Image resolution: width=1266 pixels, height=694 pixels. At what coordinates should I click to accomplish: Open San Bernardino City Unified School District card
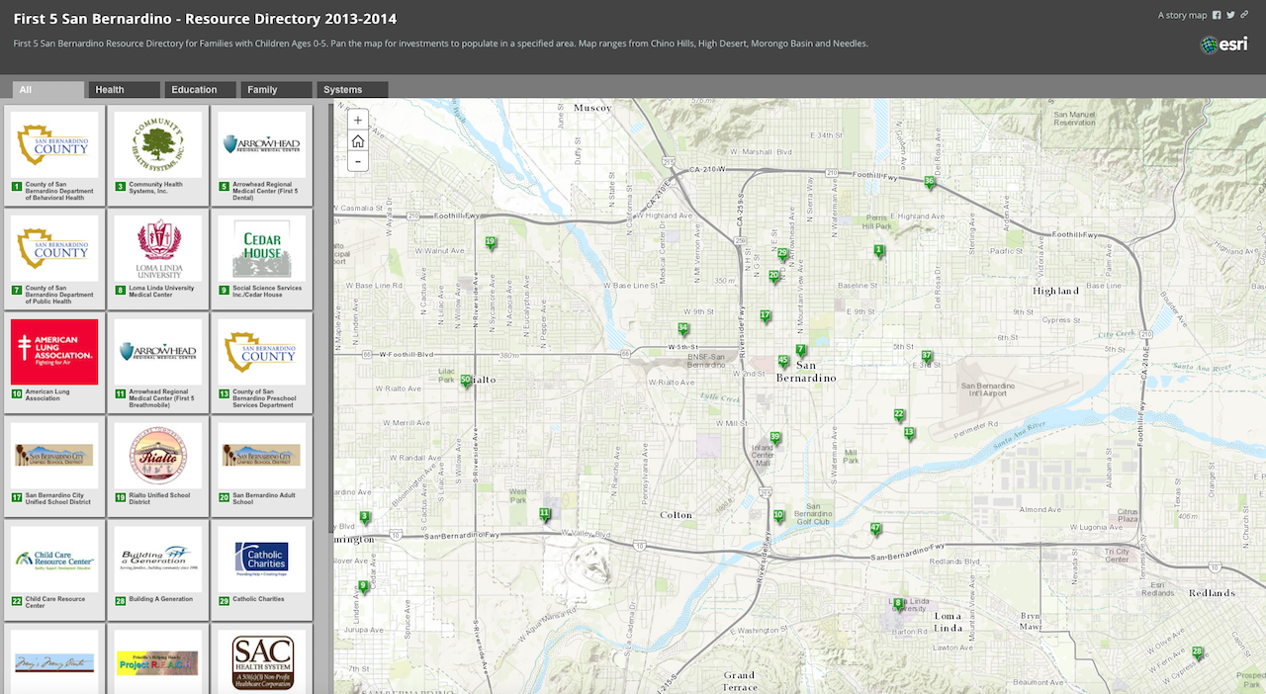54,467
